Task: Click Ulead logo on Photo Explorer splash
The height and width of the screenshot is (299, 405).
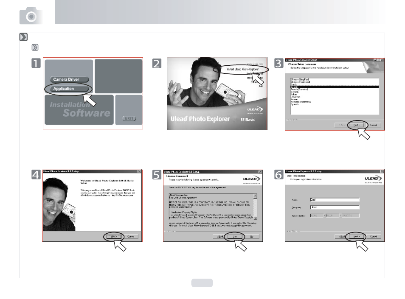Action: [255, 110]
